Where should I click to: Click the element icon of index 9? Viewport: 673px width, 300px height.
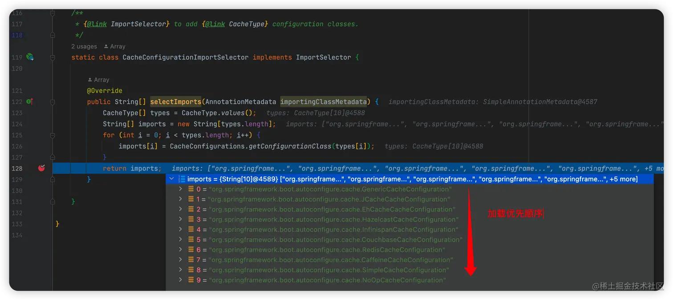191,280
